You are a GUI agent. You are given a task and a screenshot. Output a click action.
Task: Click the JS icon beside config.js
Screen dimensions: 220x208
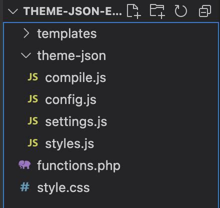point(33,99)
